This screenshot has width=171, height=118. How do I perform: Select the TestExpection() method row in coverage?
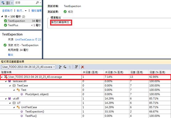coord(85,111)
